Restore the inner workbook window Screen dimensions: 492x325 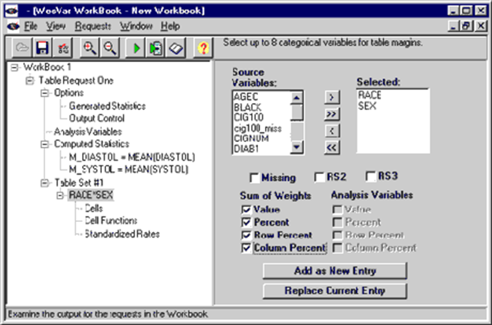coord(466,26)
